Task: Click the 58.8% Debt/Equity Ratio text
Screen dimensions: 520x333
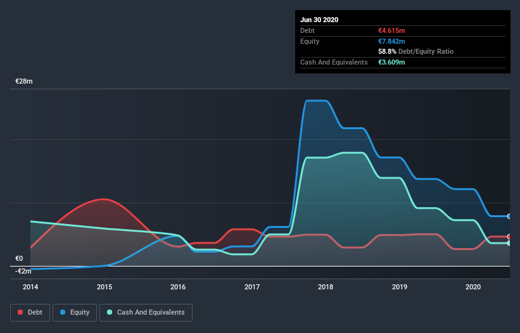Action: 416,51
